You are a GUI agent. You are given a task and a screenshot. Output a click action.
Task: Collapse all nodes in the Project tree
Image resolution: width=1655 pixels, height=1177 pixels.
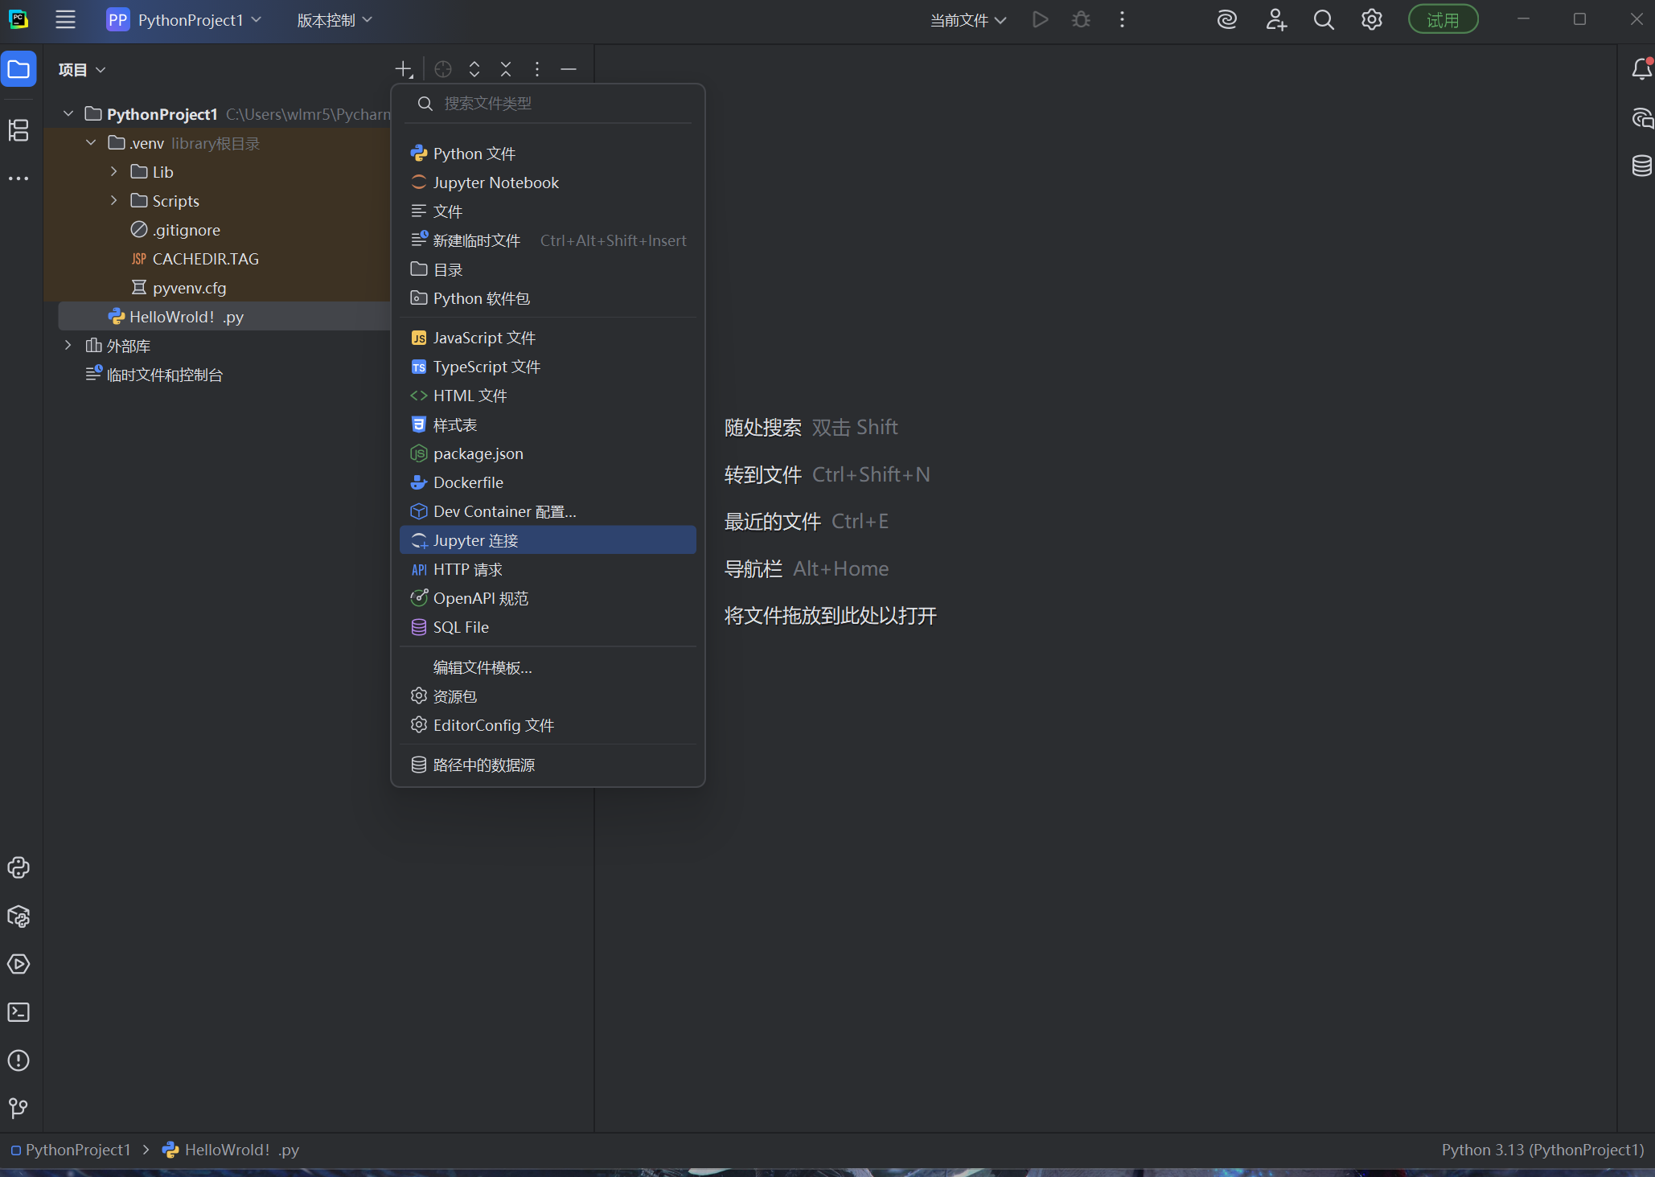click(x=505, y=69)
